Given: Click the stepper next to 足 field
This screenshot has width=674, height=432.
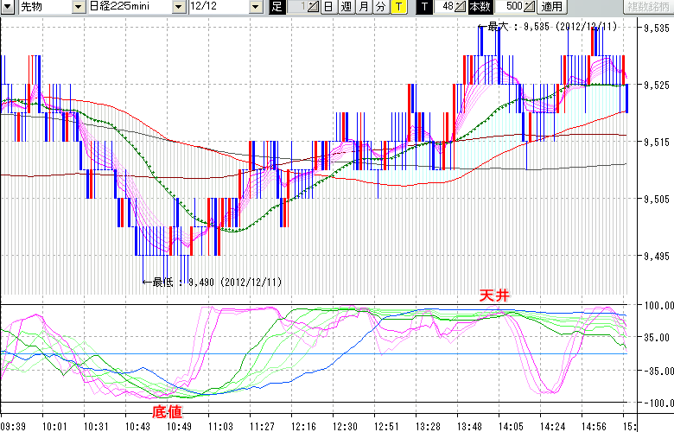Looking at the screenshot, I should (314, 7).
